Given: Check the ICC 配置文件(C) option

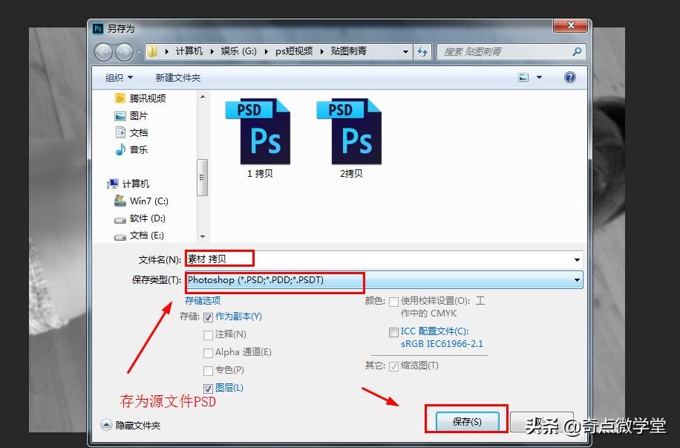Looking at the screenshot, I should (394, 331).
